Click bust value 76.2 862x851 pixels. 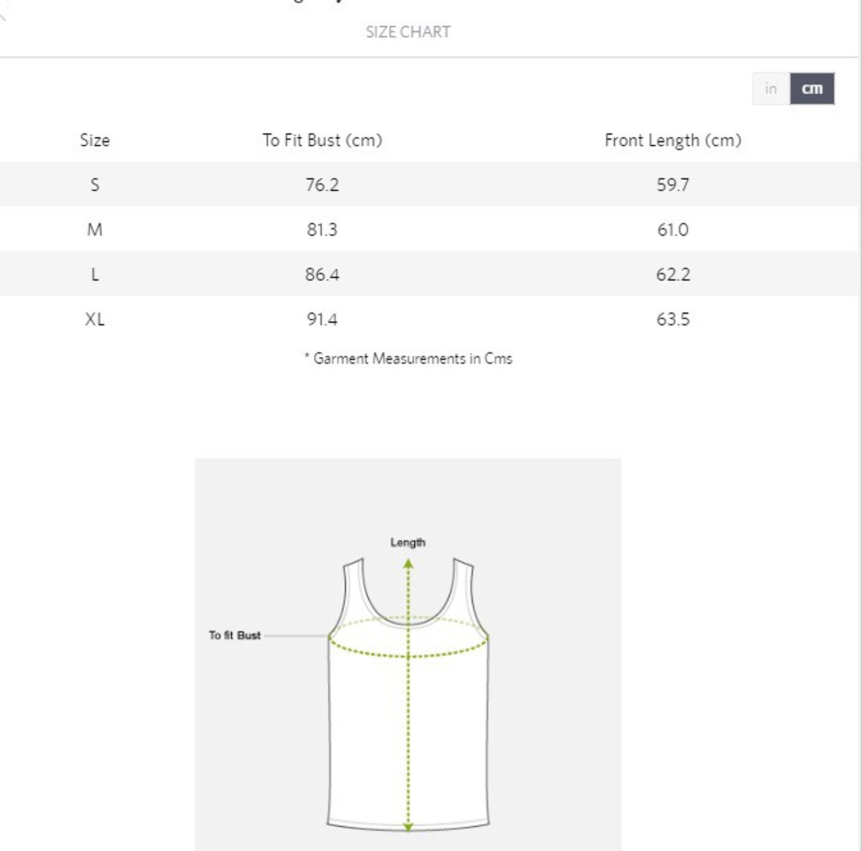click(322, 185)
